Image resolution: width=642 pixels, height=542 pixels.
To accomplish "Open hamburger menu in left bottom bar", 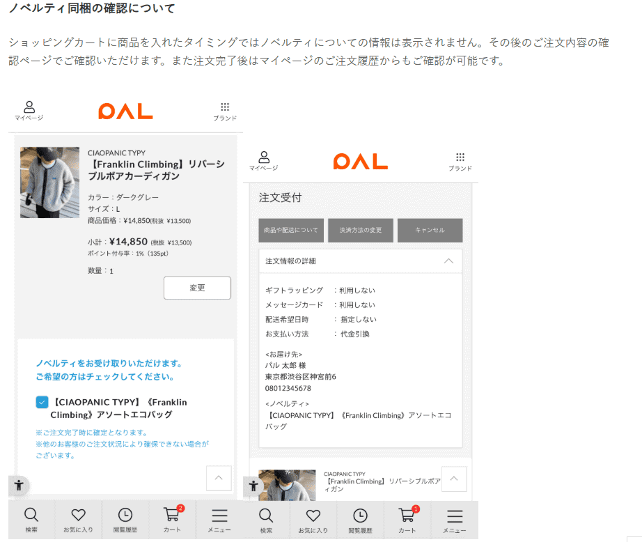I will (219, 520).
